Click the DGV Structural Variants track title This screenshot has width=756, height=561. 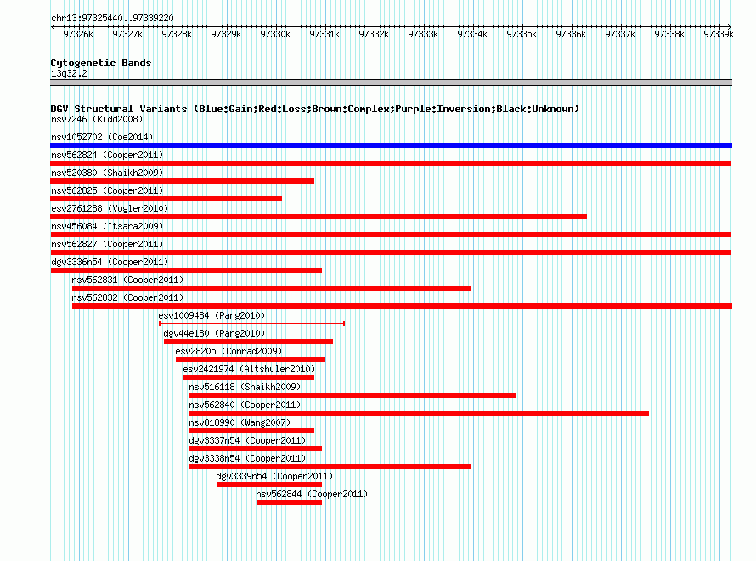point(315,109)
